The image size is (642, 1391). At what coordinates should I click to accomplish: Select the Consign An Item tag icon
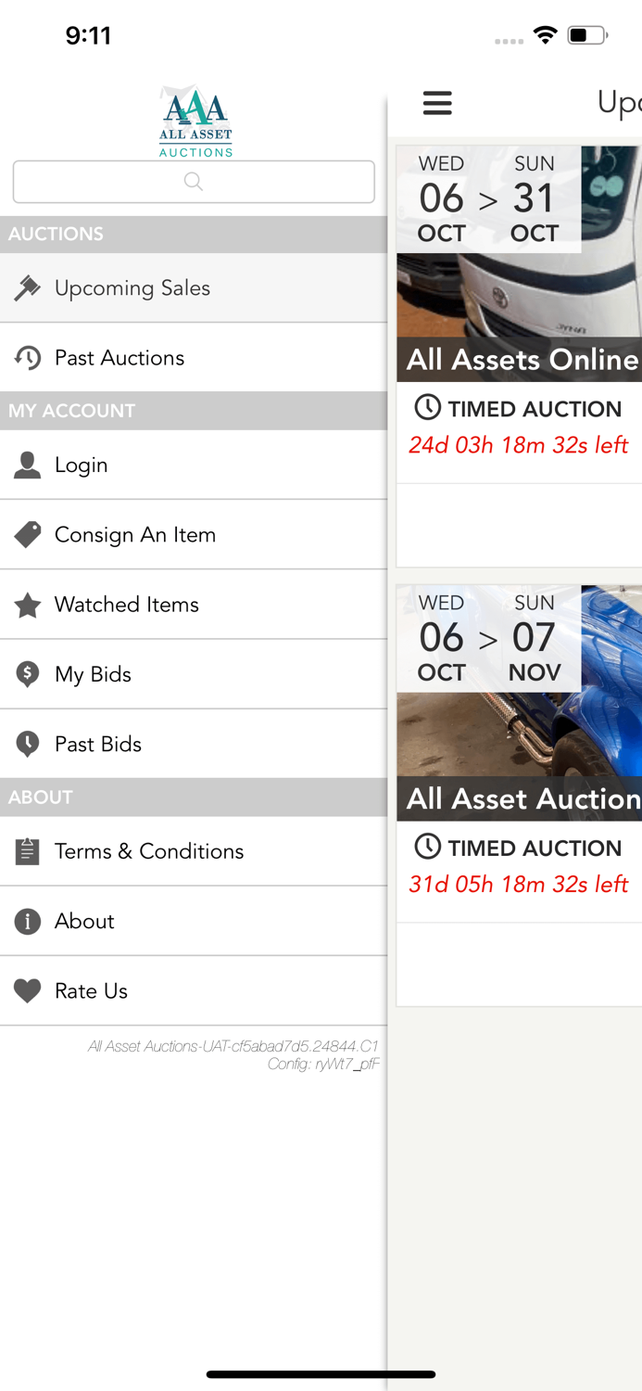coord(28,534)
